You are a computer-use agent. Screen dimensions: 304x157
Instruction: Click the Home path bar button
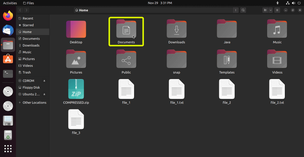click(82, 10)
